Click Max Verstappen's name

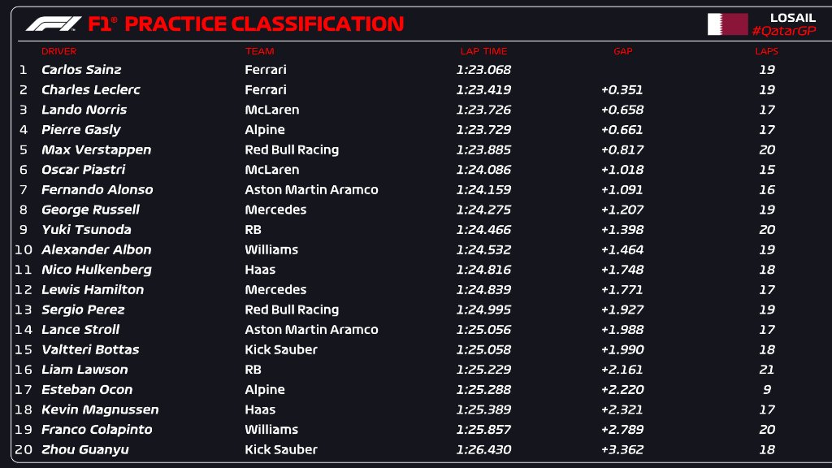coord(96,149)
